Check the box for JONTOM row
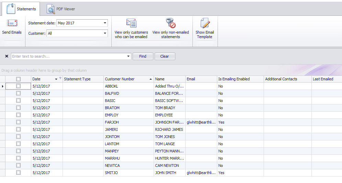This screenshot has height=183, width=342. (x=18, y=136)
